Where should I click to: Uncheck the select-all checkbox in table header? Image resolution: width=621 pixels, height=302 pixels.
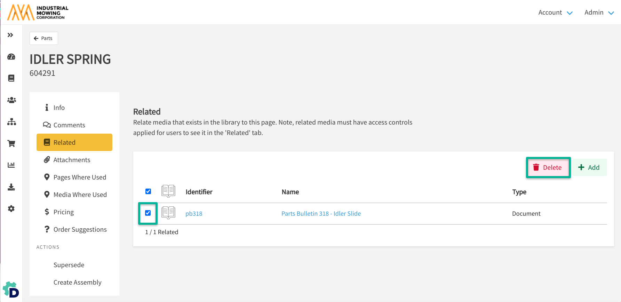click(x=148, y=191)
